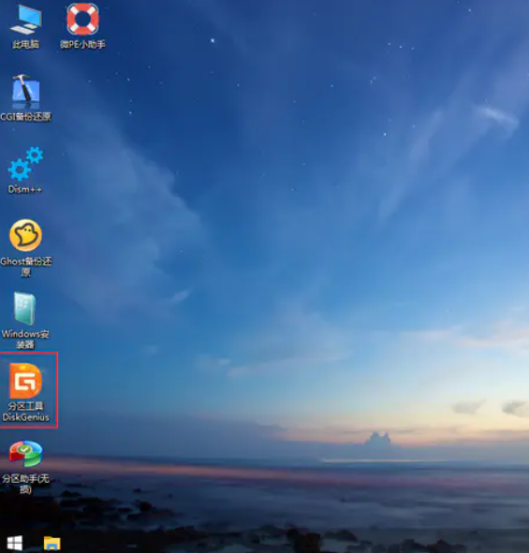Click the Dism++ label text
The width and height of the screenshot is (529, 553).
click(25, 189)
